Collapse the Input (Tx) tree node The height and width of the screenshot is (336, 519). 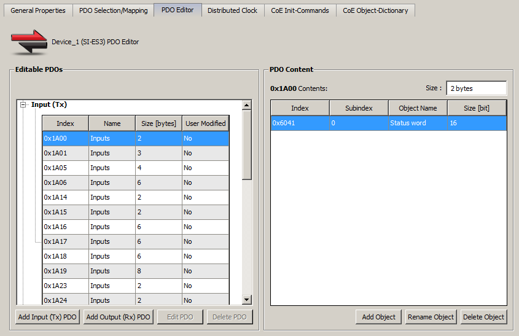point(23,104)
